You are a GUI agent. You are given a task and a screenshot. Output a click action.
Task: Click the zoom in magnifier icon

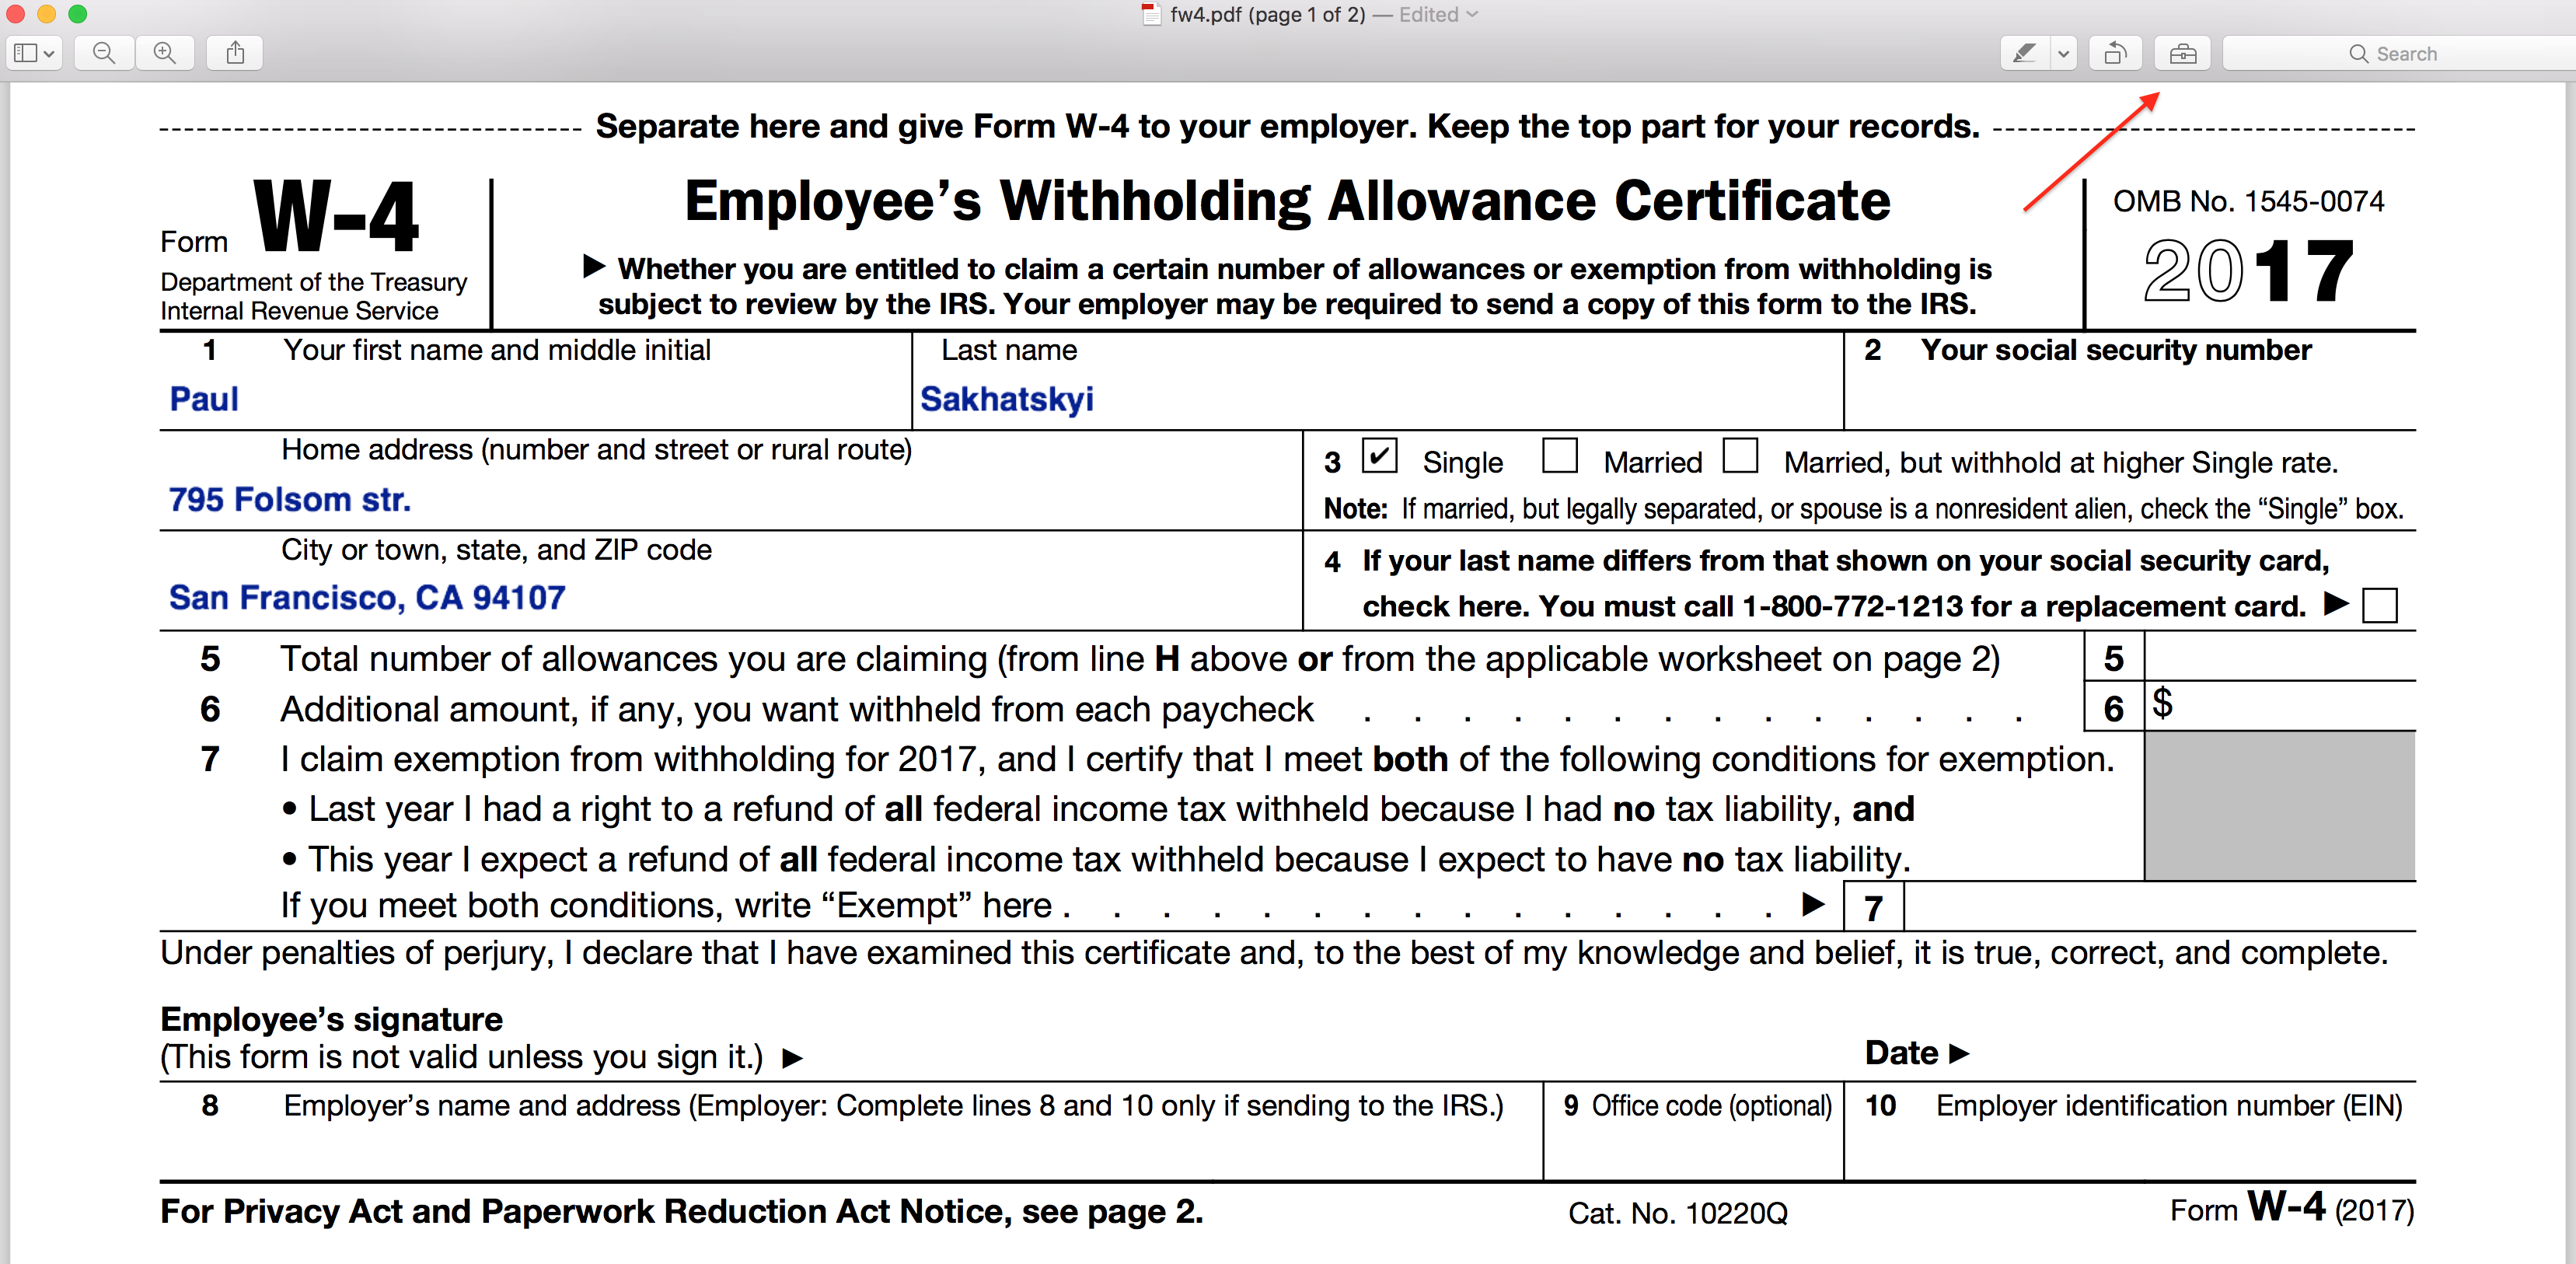tap(162, 53)
